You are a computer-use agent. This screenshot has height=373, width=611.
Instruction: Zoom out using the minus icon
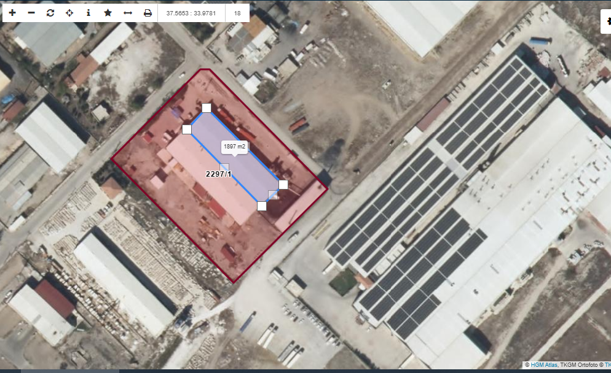[x=31, y=12]
